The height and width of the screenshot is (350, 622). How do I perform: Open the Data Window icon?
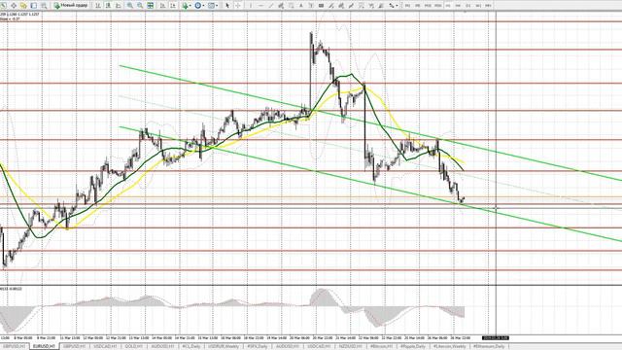coord(14,6)
